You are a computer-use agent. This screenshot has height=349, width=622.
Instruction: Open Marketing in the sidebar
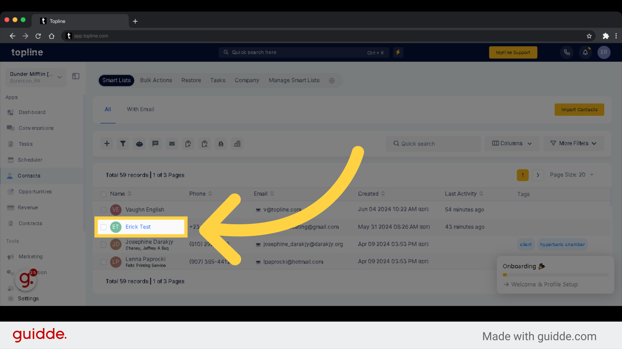click(x=30, y=257)
